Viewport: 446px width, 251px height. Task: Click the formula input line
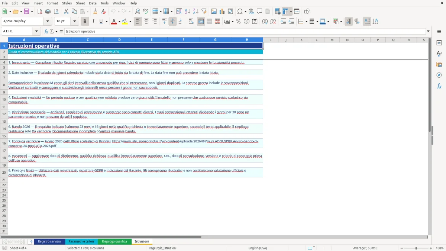pos(245,31)
